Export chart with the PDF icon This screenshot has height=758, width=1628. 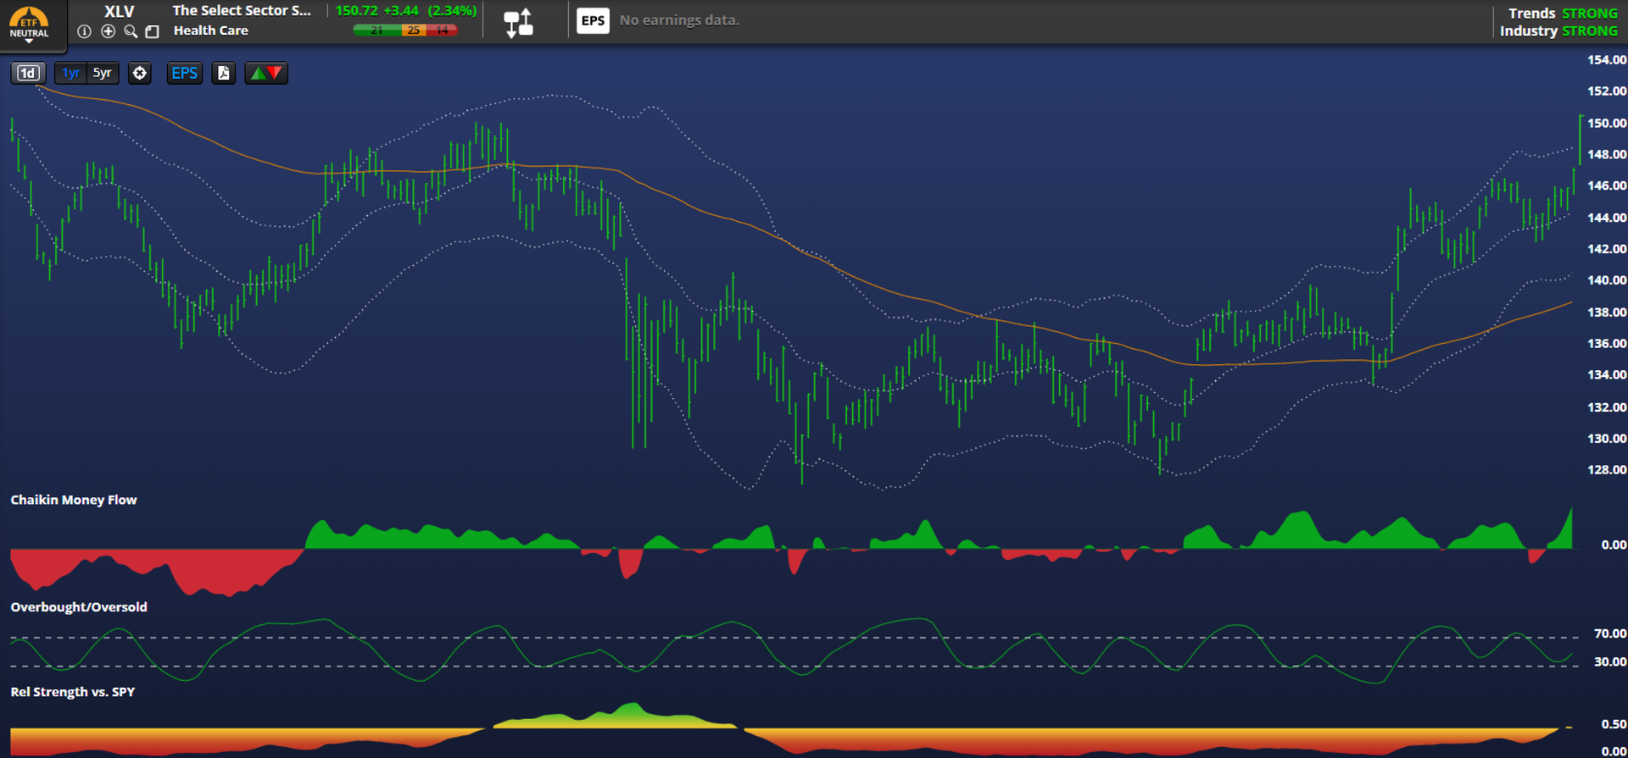[223, 73]
